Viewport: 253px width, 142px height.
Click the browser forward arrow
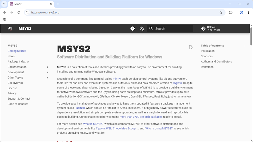pyautogui.click(x=12, y=12)
